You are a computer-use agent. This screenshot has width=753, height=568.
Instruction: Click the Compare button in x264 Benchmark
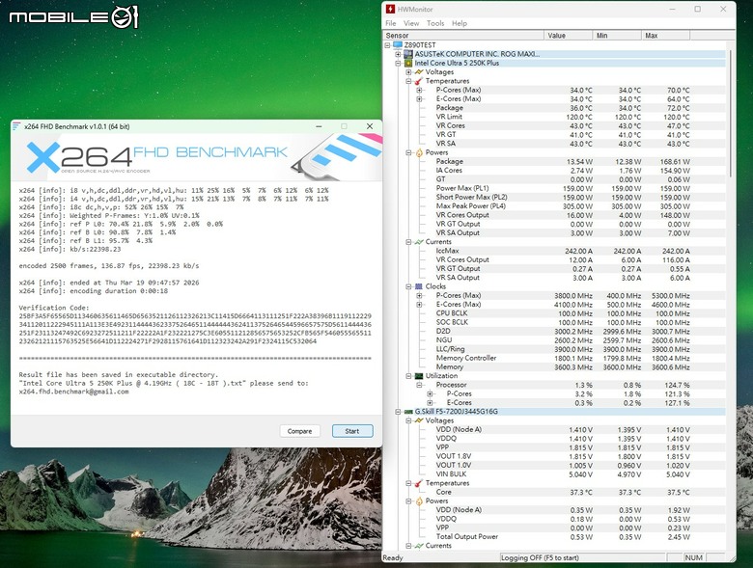pos(299,431)
